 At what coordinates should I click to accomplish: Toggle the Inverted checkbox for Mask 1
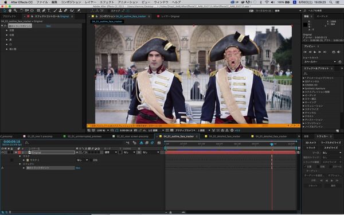[91, 160]
